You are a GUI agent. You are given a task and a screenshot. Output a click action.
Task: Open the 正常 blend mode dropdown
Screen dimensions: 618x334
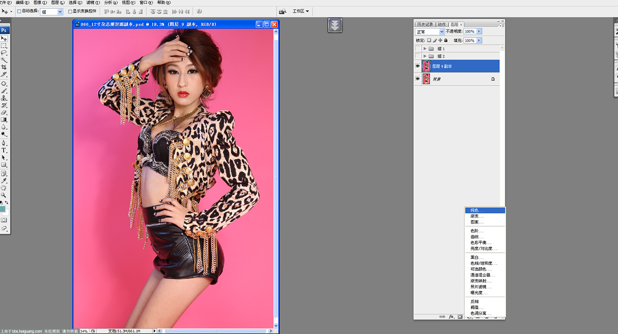click(430, 32)
